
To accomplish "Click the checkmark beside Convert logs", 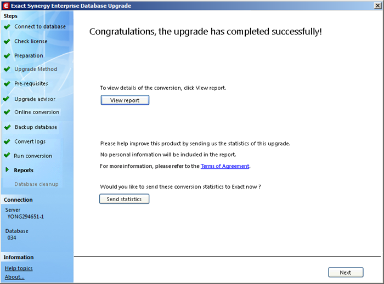I will 7,141.
